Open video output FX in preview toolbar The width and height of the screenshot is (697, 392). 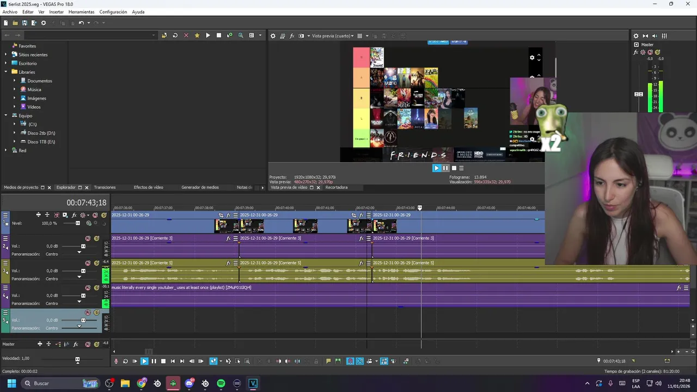point(292,36)
